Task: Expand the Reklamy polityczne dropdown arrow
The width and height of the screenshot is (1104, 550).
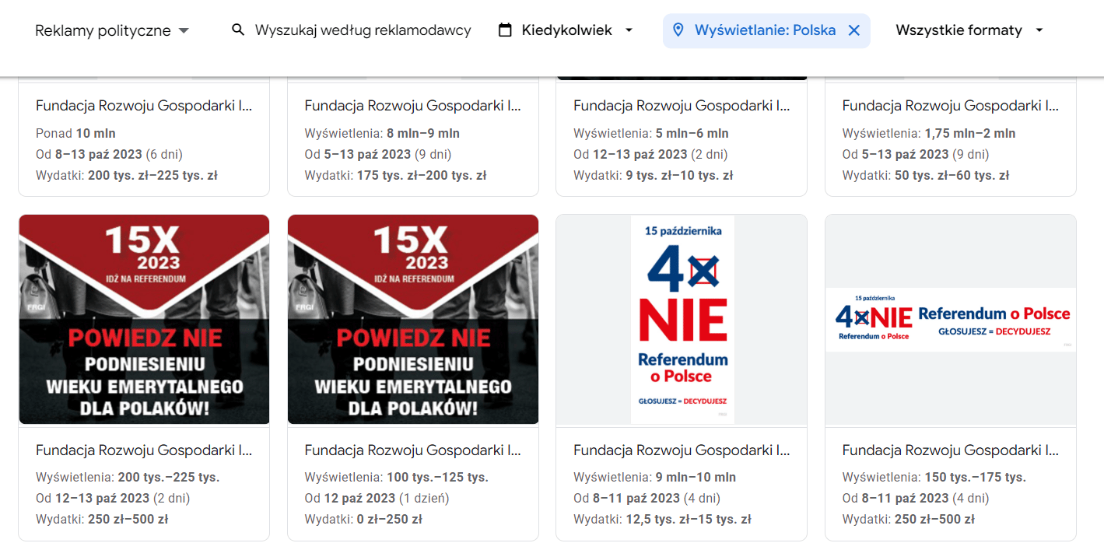Action: (x=184, y=31)
